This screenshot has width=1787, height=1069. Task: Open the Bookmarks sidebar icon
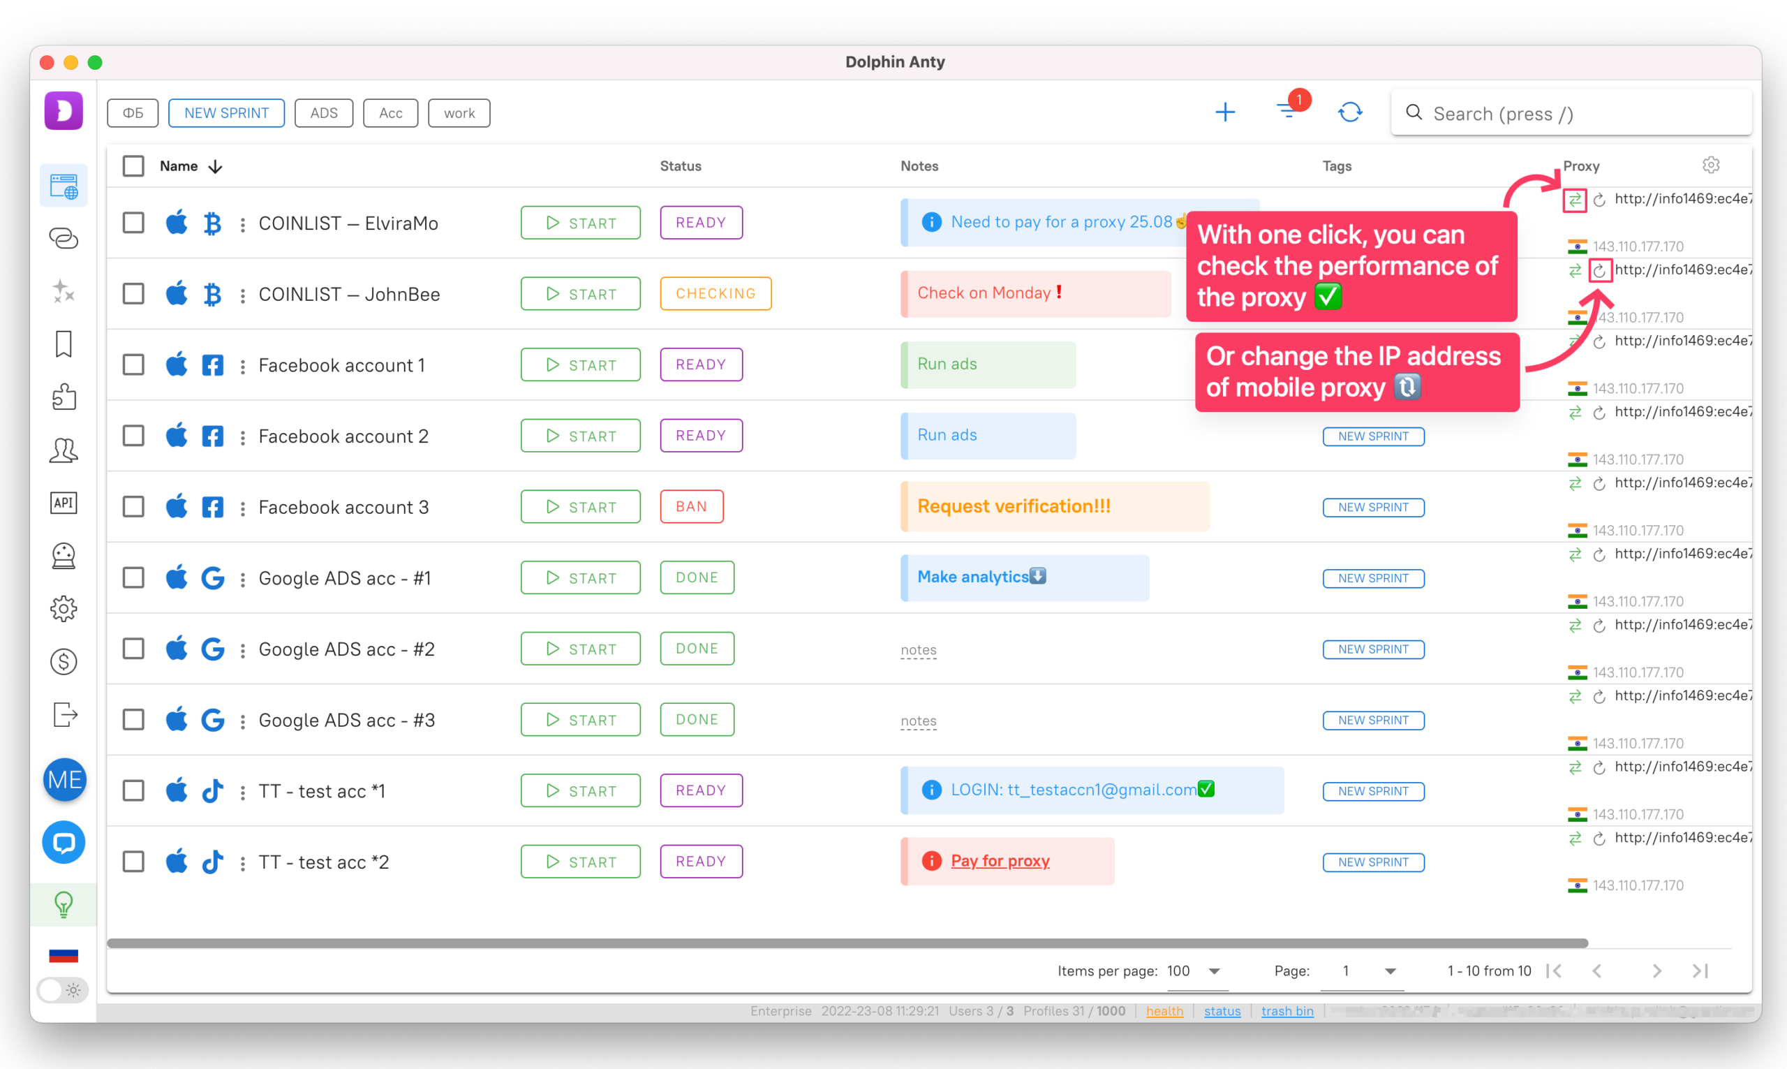coord(64,344)
